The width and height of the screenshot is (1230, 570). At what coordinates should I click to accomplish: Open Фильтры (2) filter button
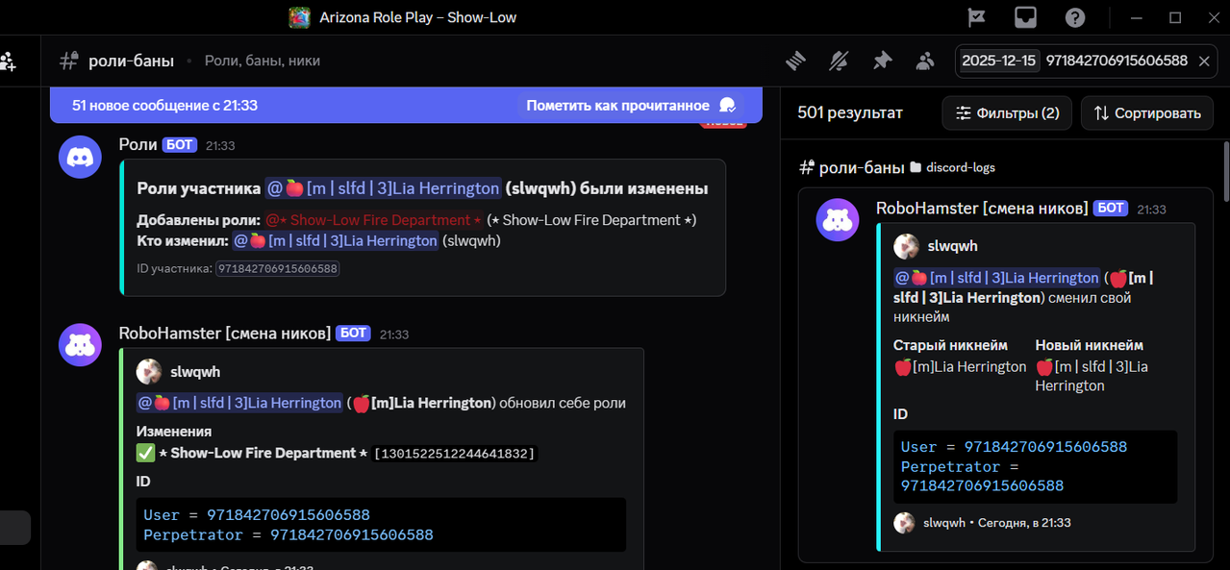click(1007, 113)
